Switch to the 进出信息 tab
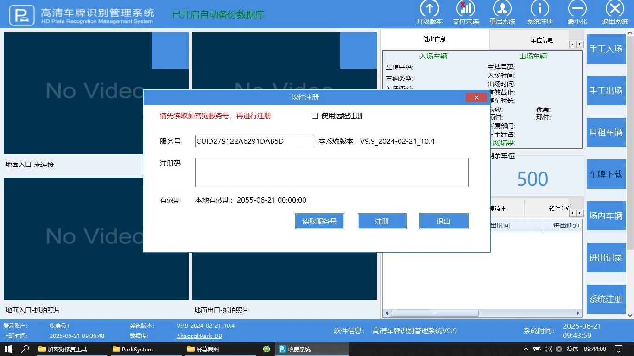634x356 pixels. click(x=435, y=39)
